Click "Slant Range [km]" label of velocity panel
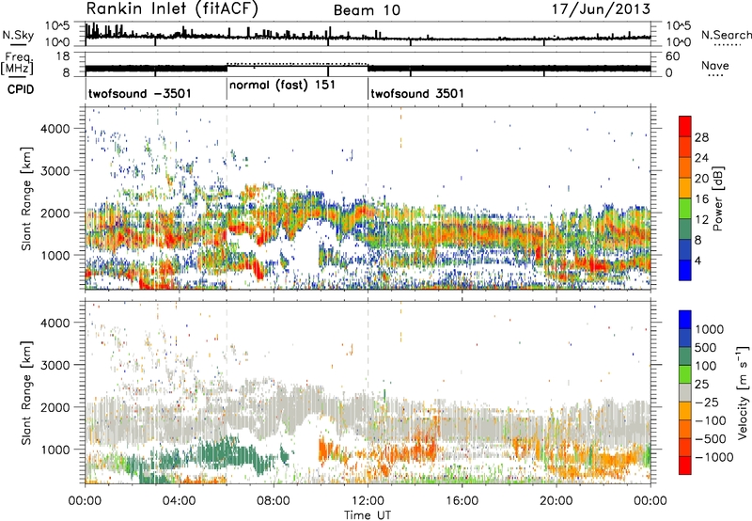The height and width of the screenshot is (521, 752). (26, 392)
